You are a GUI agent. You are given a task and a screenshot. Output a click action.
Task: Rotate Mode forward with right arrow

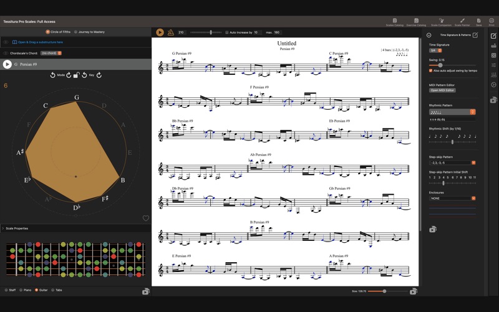[69, 75]
